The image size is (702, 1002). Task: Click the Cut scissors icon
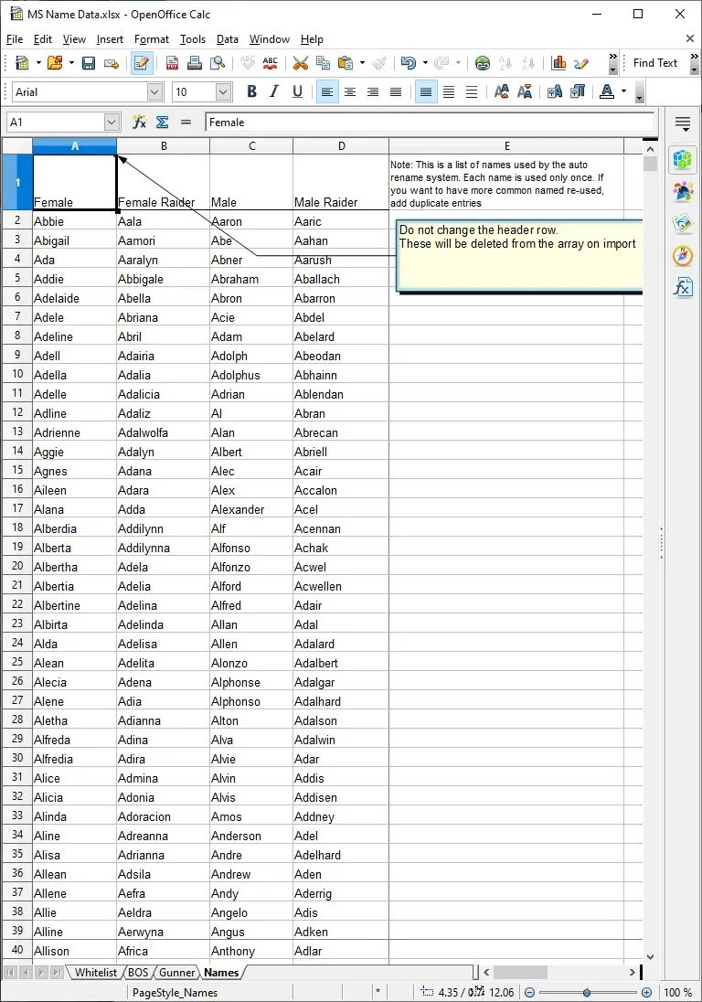[x=300, y=62]
